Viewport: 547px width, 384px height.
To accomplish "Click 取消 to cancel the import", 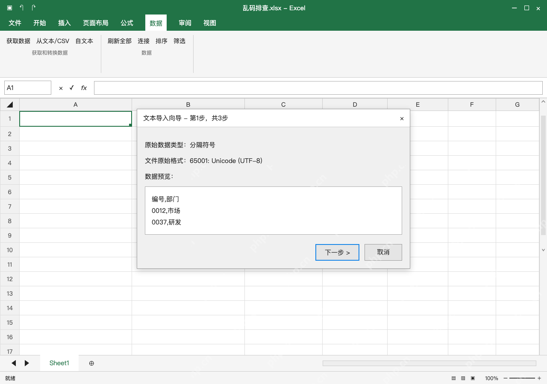I will pyautogui.click(x=383, y=252).
